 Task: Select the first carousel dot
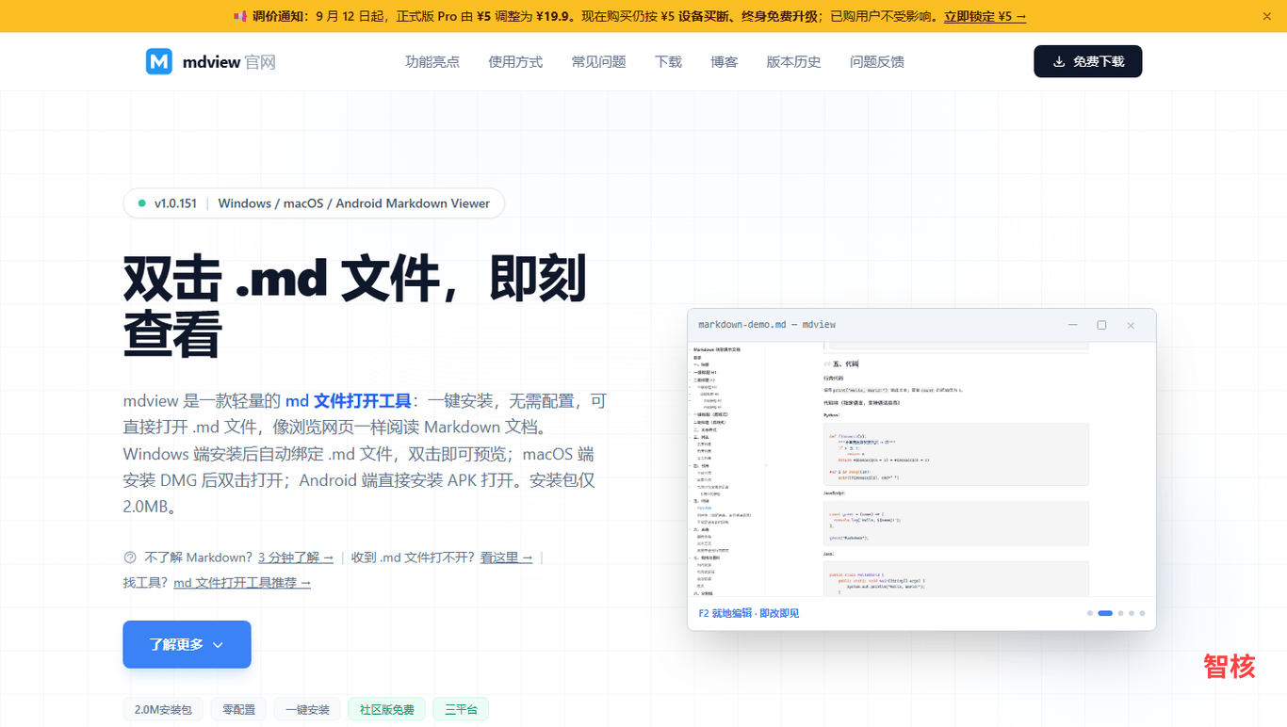pyautogui.click(x=1090, y=613)
